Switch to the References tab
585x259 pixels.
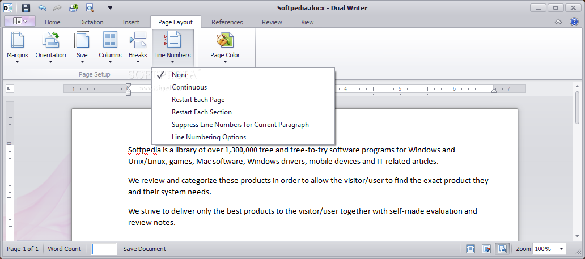click(x=227, y=23)
